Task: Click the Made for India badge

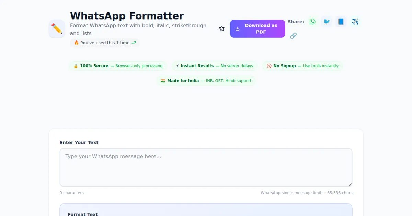Action: (206, 81)
